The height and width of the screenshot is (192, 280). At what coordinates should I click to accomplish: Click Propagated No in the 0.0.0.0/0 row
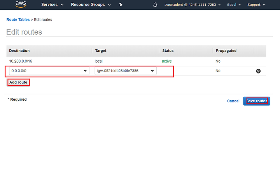218,71
